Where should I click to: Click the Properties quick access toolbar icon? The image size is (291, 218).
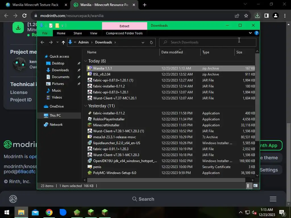click(x=51, y=26)
